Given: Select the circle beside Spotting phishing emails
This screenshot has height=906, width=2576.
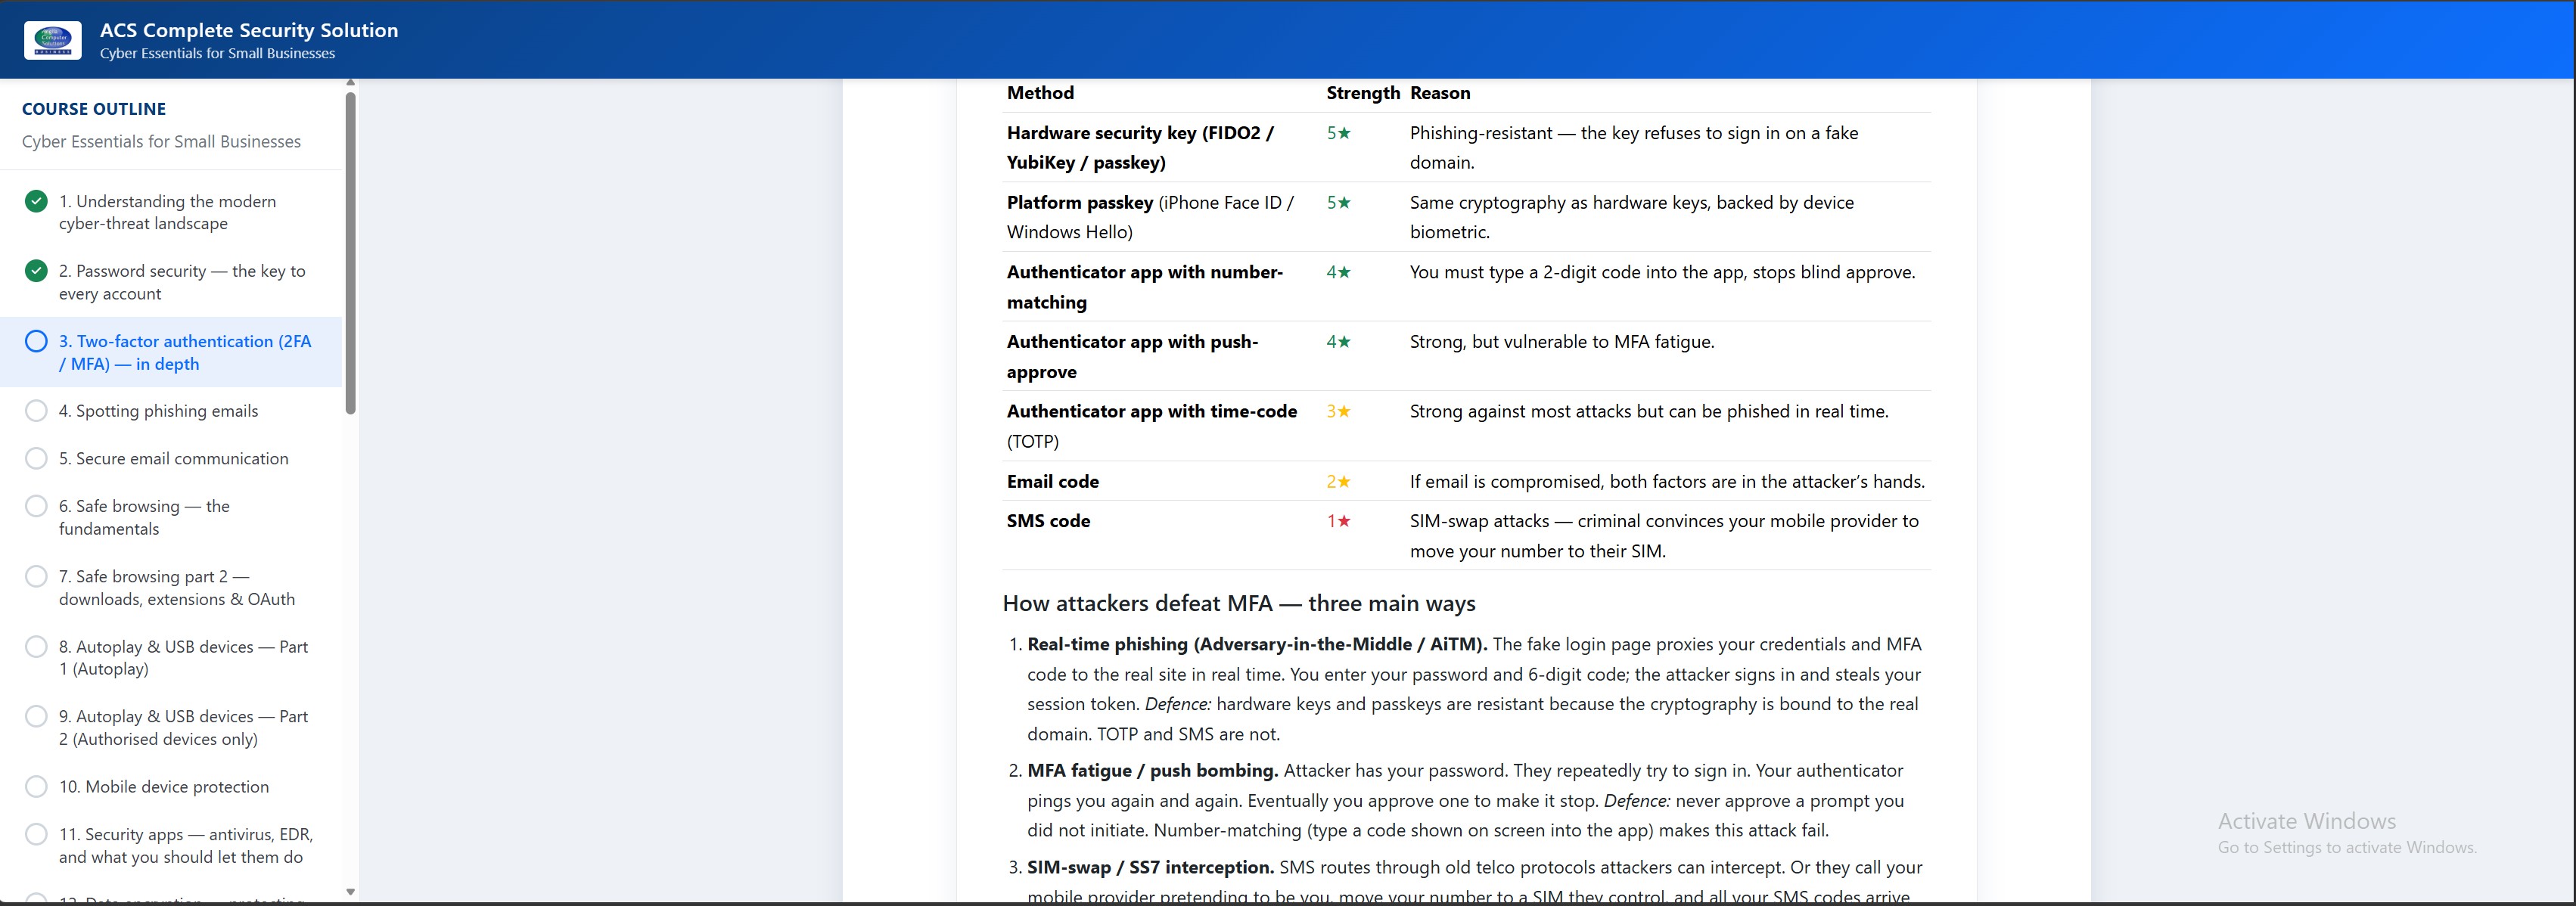Looking at the screenshot, I should [36, 410].
